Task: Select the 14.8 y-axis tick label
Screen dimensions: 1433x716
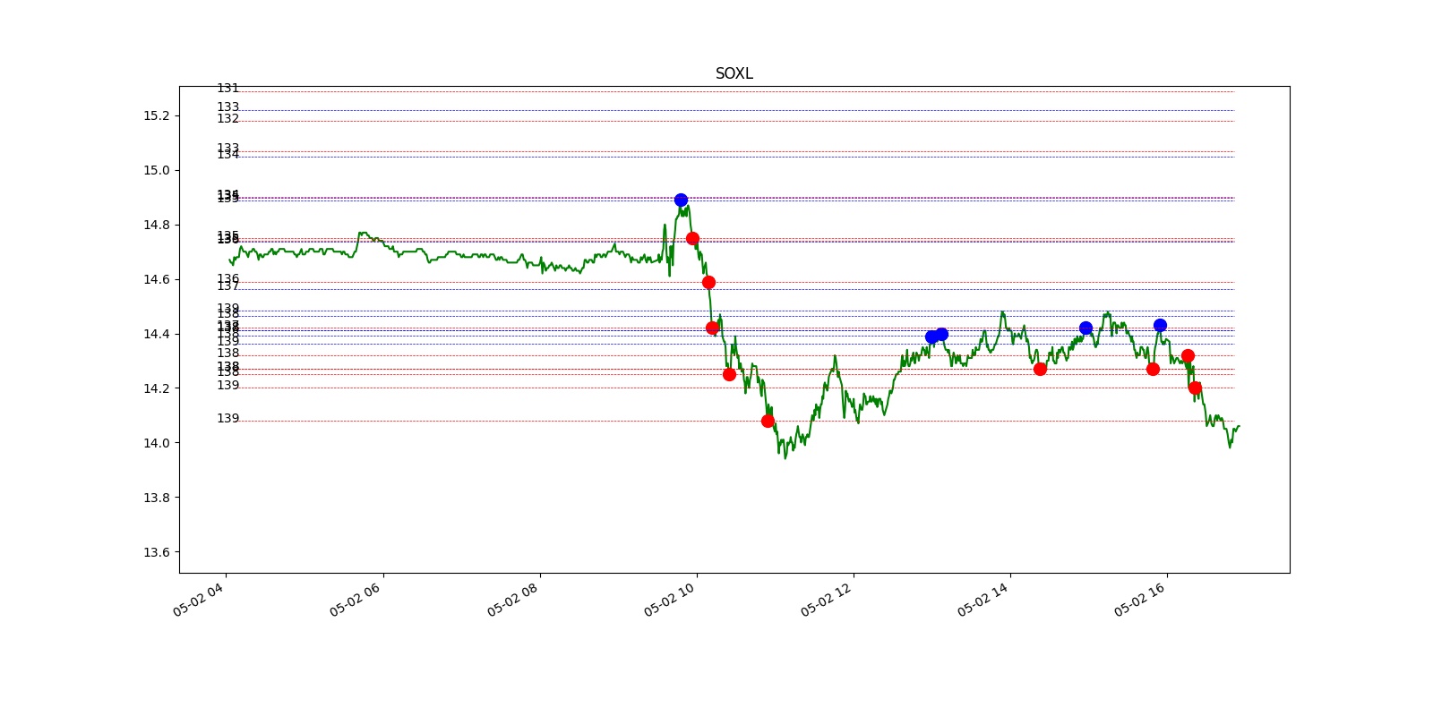Action: click(x=156, y=226)
